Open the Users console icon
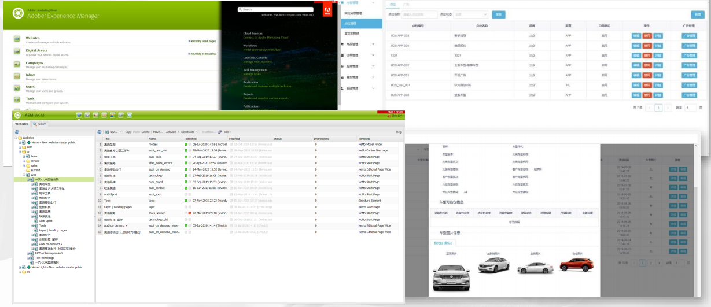This screenshot has width=711, height=307. [x=17, y=88]
